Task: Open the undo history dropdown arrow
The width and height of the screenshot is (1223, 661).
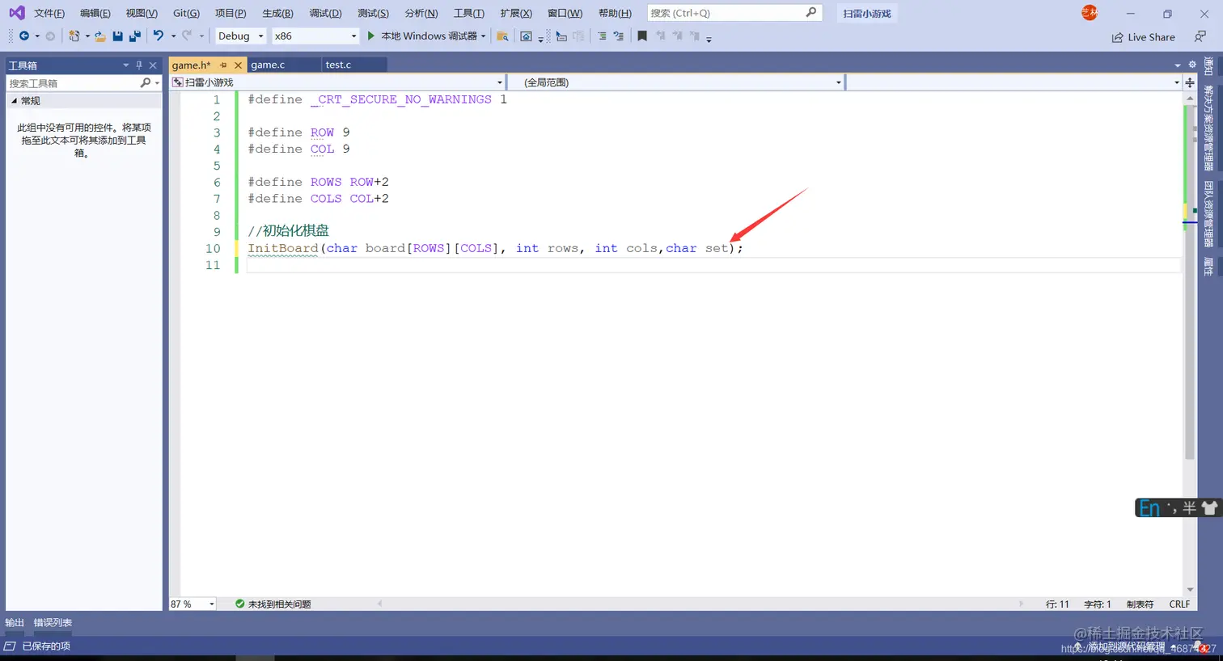Action: click(173, 36)
